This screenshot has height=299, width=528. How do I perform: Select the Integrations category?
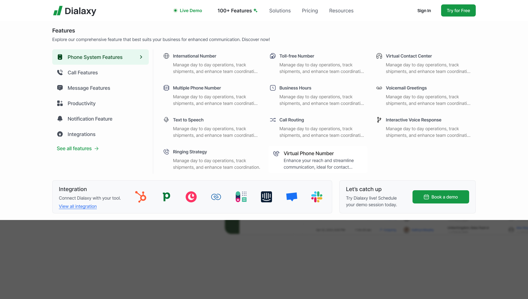pyautogui.click(x=100, y=134)
